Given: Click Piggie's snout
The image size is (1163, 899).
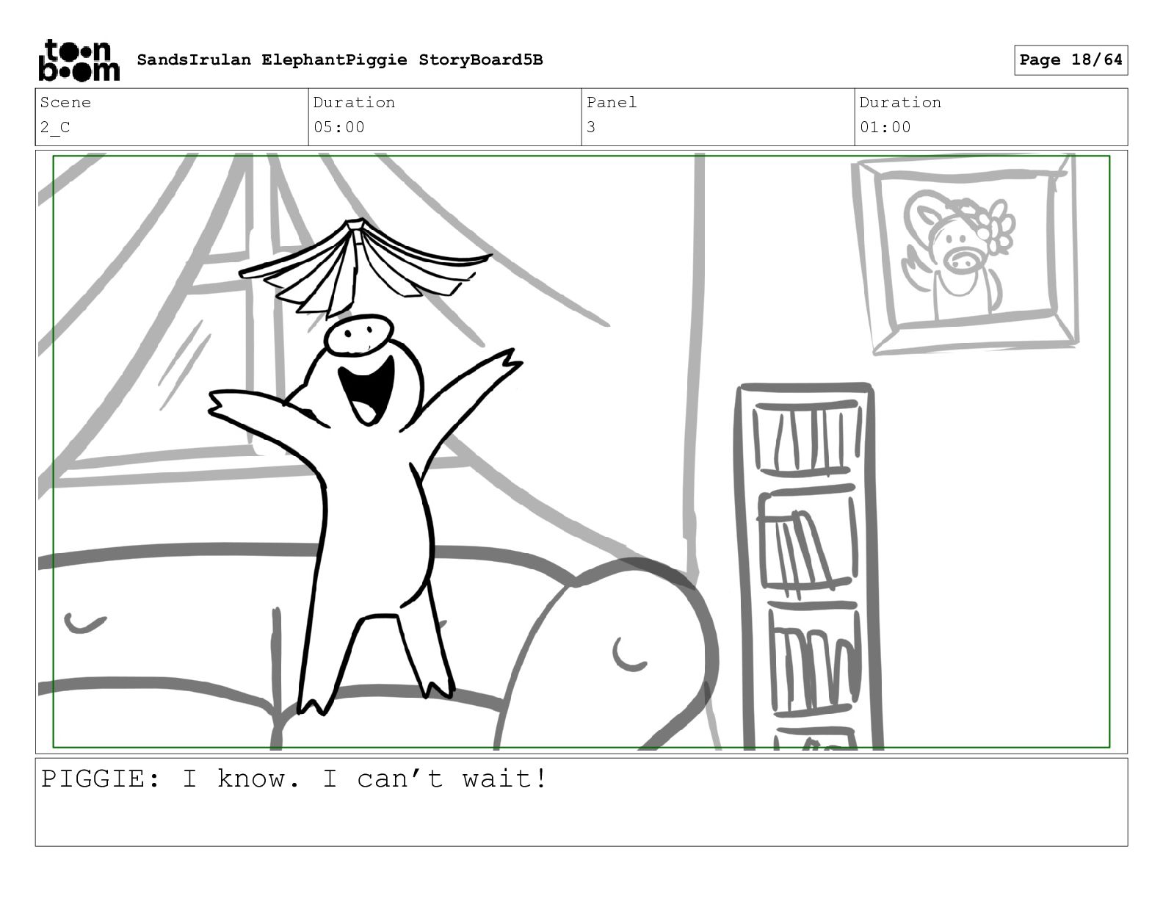Looking at the screenshot, I should (x=359, y=335).
